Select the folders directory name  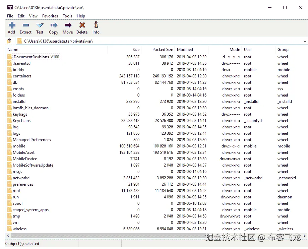click(x=19, y=95)
